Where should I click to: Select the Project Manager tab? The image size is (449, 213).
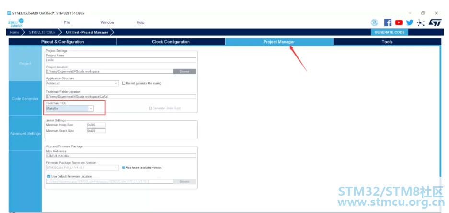point(279,42)
